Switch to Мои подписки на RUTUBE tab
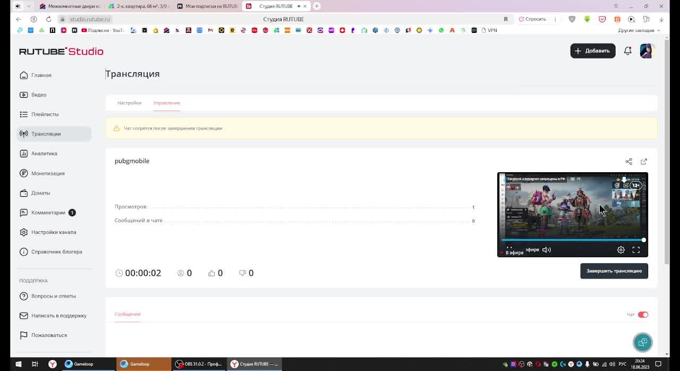This screenshot has width=680, height=371. [207, 6]
